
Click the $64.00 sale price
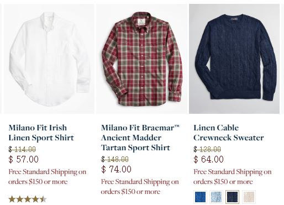tap(209, 159)
